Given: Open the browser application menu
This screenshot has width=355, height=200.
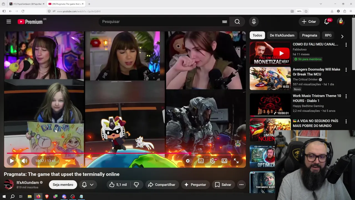Looking at the screenshot, I should tap(351, 11).
